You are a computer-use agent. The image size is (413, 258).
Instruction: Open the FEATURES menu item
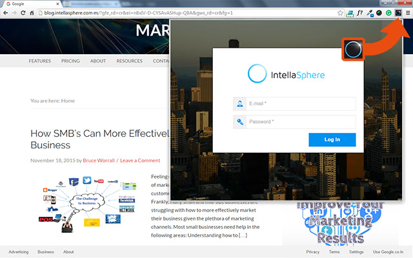(x=40, y=61)
